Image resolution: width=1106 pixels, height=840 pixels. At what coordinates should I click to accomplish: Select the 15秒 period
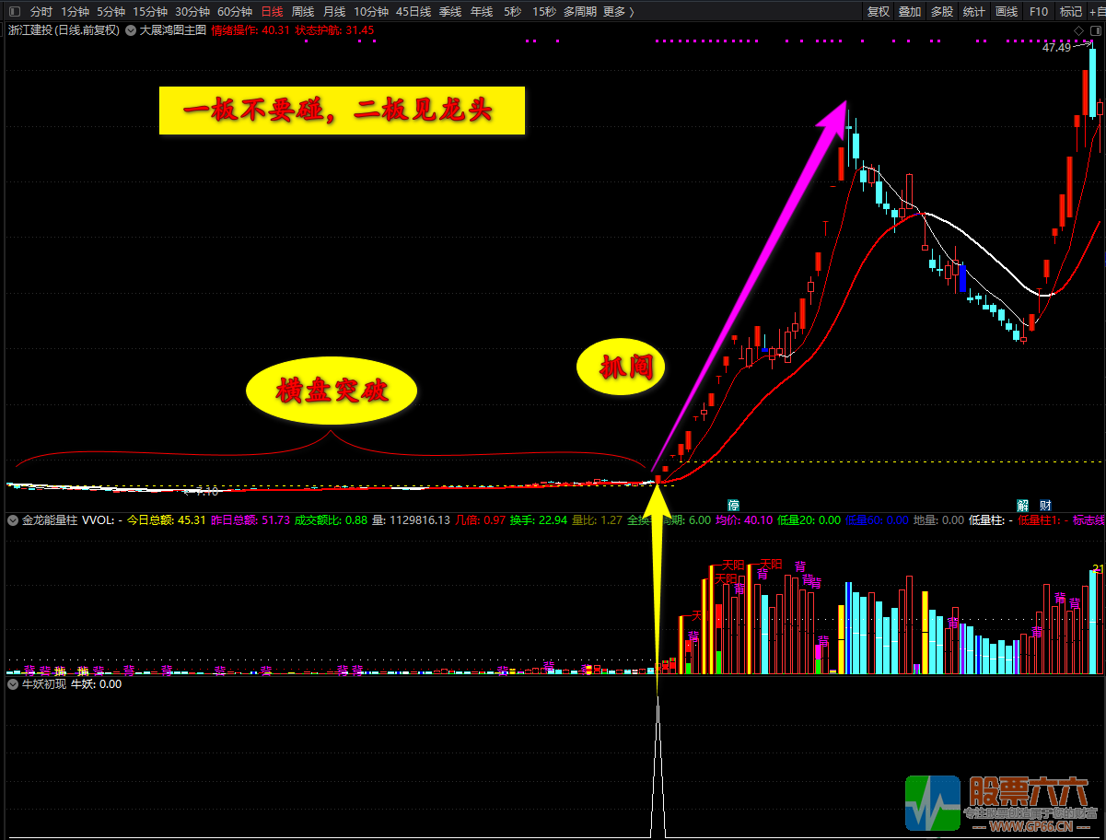pos(543,12)
